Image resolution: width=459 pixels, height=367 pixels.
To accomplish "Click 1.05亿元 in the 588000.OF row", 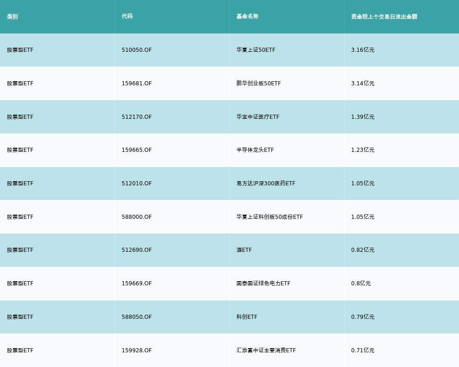I will coord(363,217).
